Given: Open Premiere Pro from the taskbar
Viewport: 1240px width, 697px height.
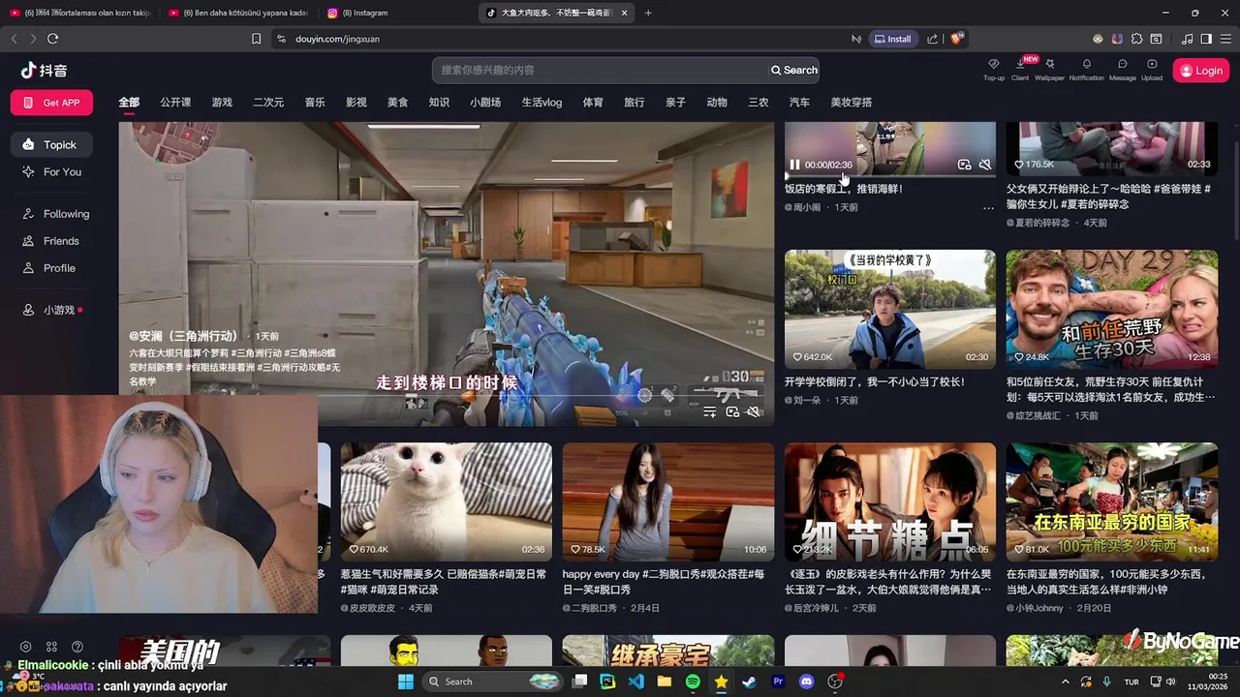Looking at the screenshot, I should tap(777, 682).
